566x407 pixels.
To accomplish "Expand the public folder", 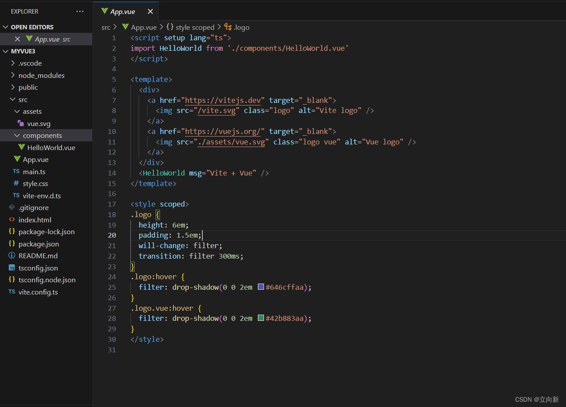I will [x=13, y=87].
